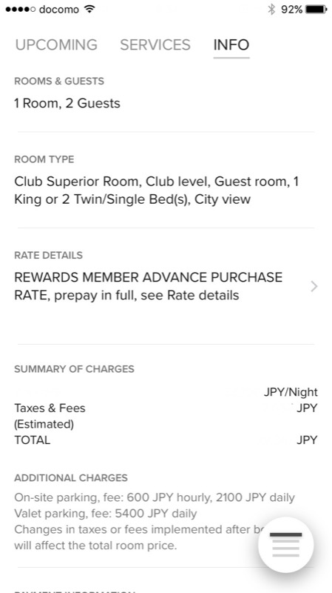
Task: Expand Rate Details chevron arrow
Action: pos(314,287)
